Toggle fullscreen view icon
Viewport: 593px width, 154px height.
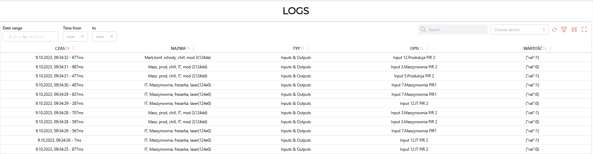(584, 29)
